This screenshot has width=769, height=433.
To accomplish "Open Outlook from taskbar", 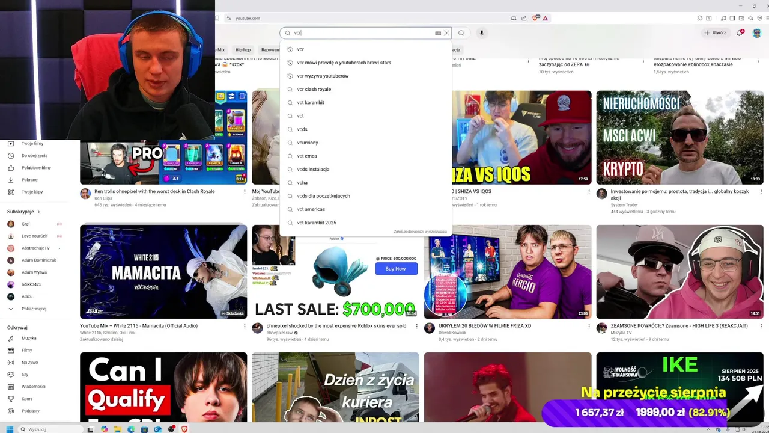I will (157, 429).
